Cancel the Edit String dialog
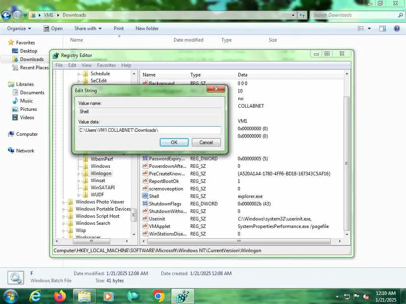 coord(206,142)
